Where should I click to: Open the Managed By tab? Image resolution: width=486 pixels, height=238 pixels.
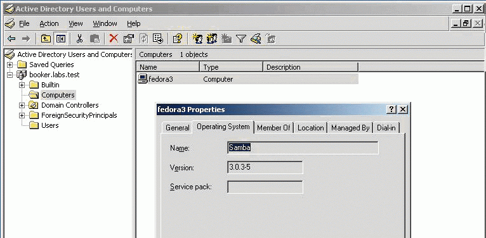click(x=350, y=128)
